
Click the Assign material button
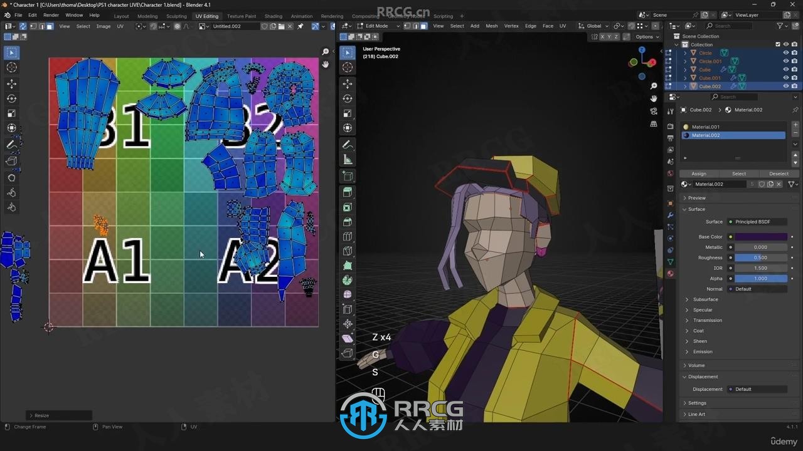[698, 174]
